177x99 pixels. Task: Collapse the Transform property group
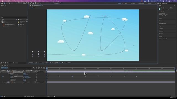(8, 73)
